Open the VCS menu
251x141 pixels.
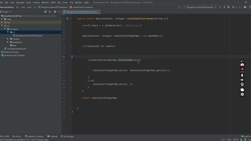[x=71, y=3]
